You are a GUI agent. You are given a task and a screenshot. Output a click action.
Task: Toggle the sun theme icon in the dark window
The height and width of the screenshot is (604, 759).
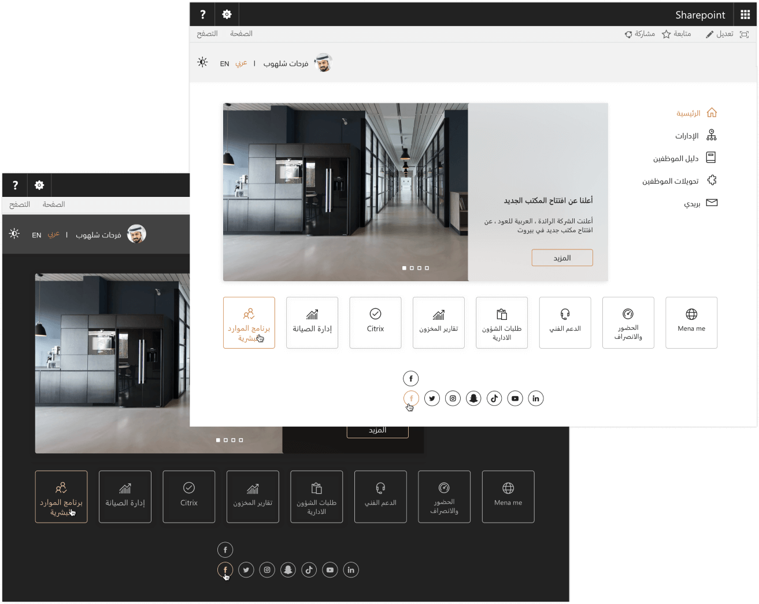[x=14, y=234]
